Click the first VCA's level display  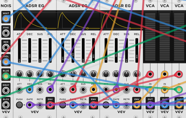pos(150,37)
